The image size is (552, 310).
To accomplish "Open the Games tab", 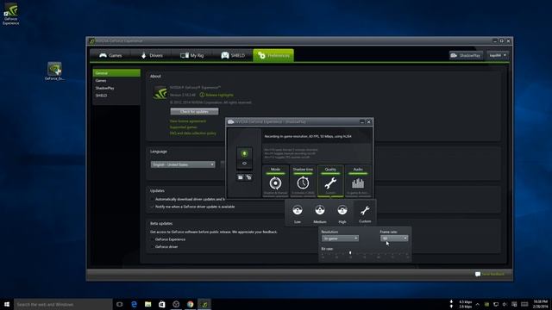I will pos(110,55).
